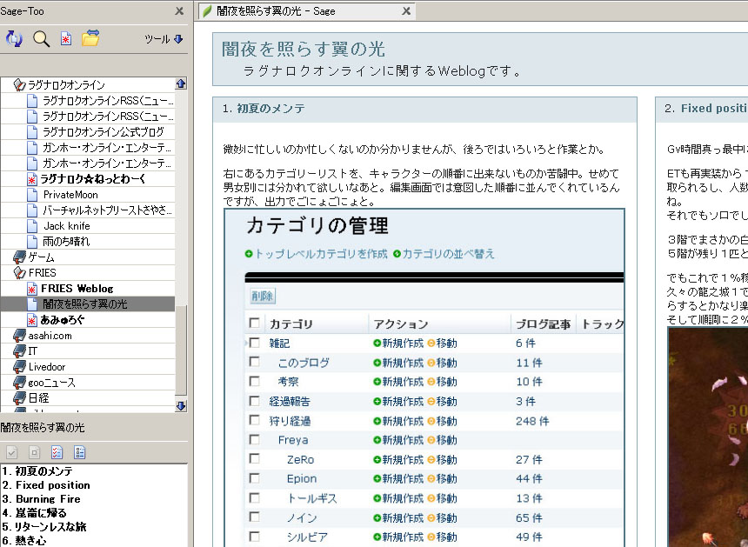Click the feed page icon beside PrivateMoon
Image resolution: width=748 pixels, height=547 pixels.
pyautogui.click(x=32, y=195)
